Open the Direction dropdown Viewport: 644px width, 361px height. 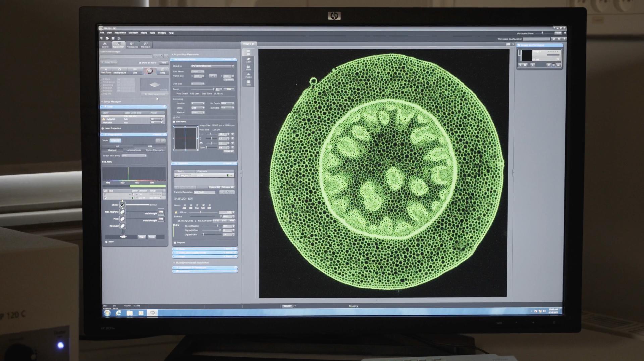[227, 108]
